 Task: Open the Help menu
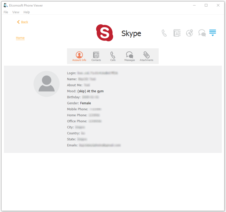pos(26,12)
